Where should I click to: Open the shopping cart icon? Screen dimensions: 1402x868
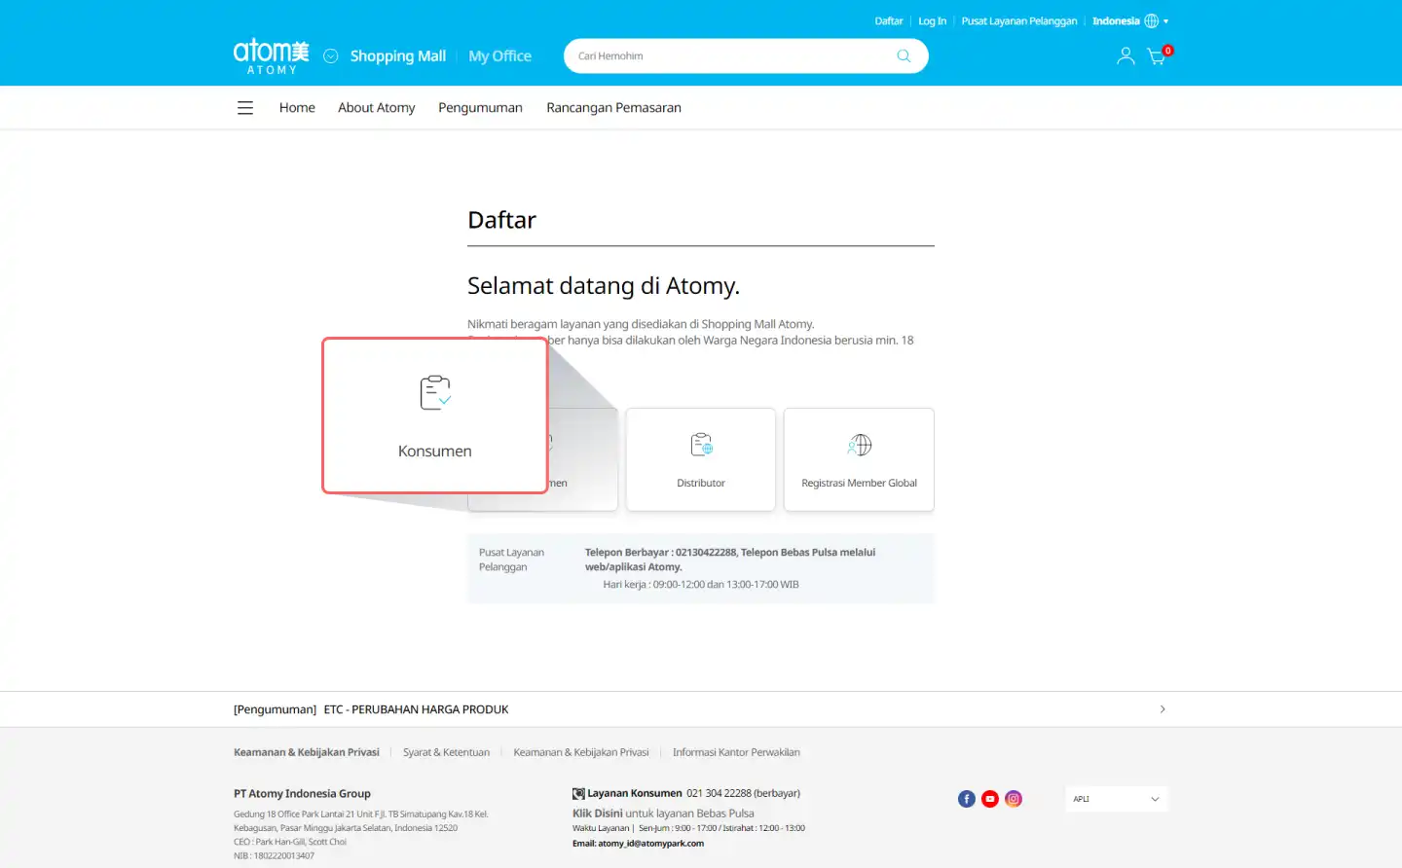coord(1157,56)
